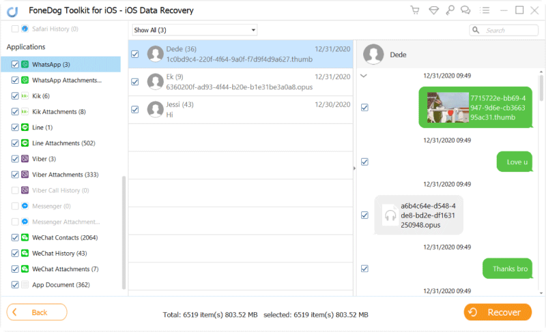Uncheck the Dede (36) conversation checkbox
546x332 pixels.
134,55
